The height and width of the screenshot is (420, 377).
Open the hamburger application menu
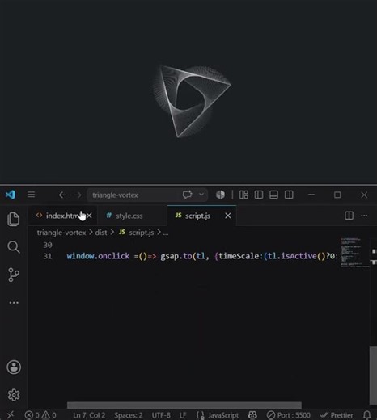(x=32, y=195)
